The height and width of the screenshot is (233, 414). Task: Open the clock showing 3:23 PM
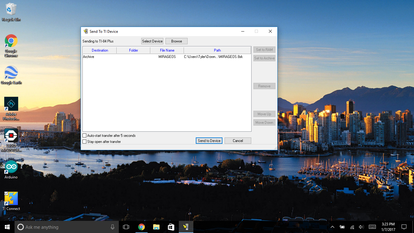coord(388,227)
